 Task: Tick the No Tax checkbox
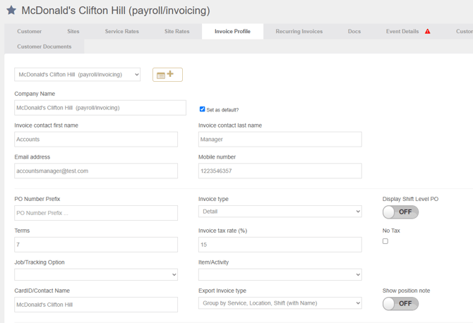(x=385, y=241)
